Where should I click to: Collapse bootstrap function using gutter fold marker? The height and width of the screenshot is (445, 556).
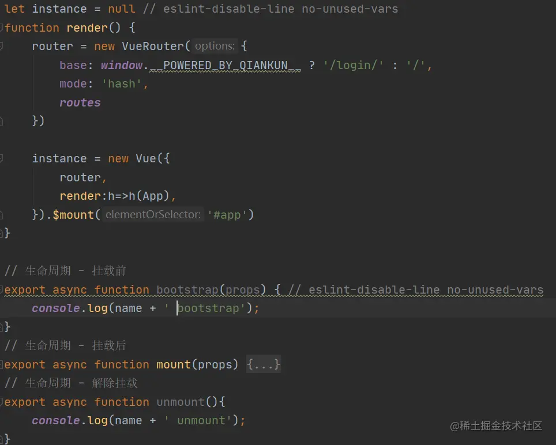pyautogui.click(x=1, y=290)
